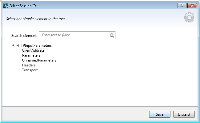This screenshot has width=200, height=123.
Task: Click the application icon in the title bar
Action: point(5,5)
